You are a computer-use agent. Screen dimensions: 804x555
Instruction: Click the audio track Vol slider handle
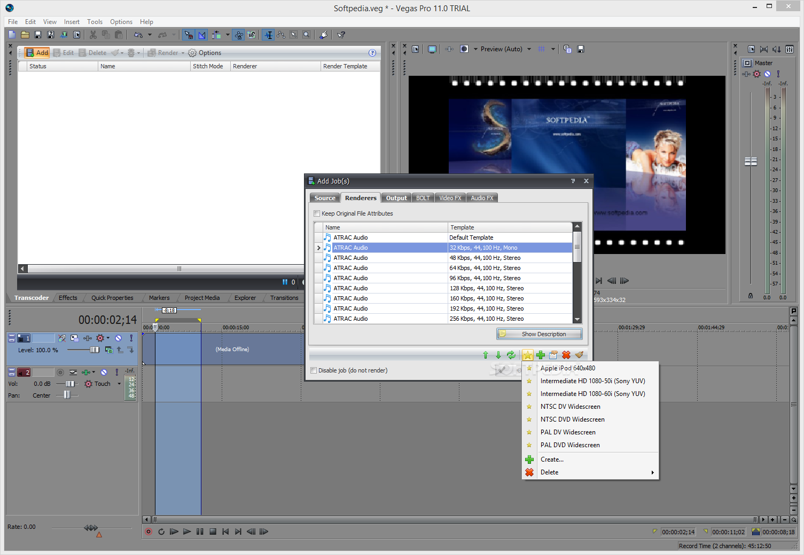[x=69, y=384]
